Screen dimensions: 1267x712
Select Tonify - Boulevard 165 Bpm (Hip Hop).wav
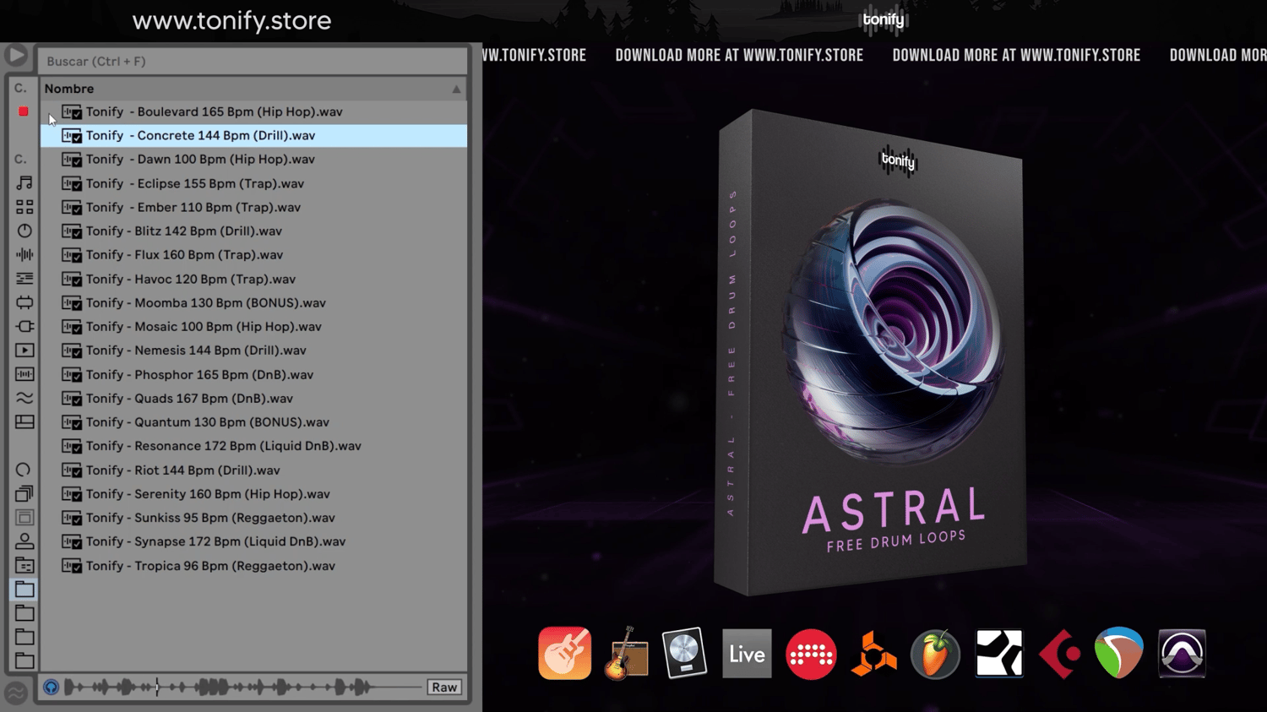pos(253,111)
